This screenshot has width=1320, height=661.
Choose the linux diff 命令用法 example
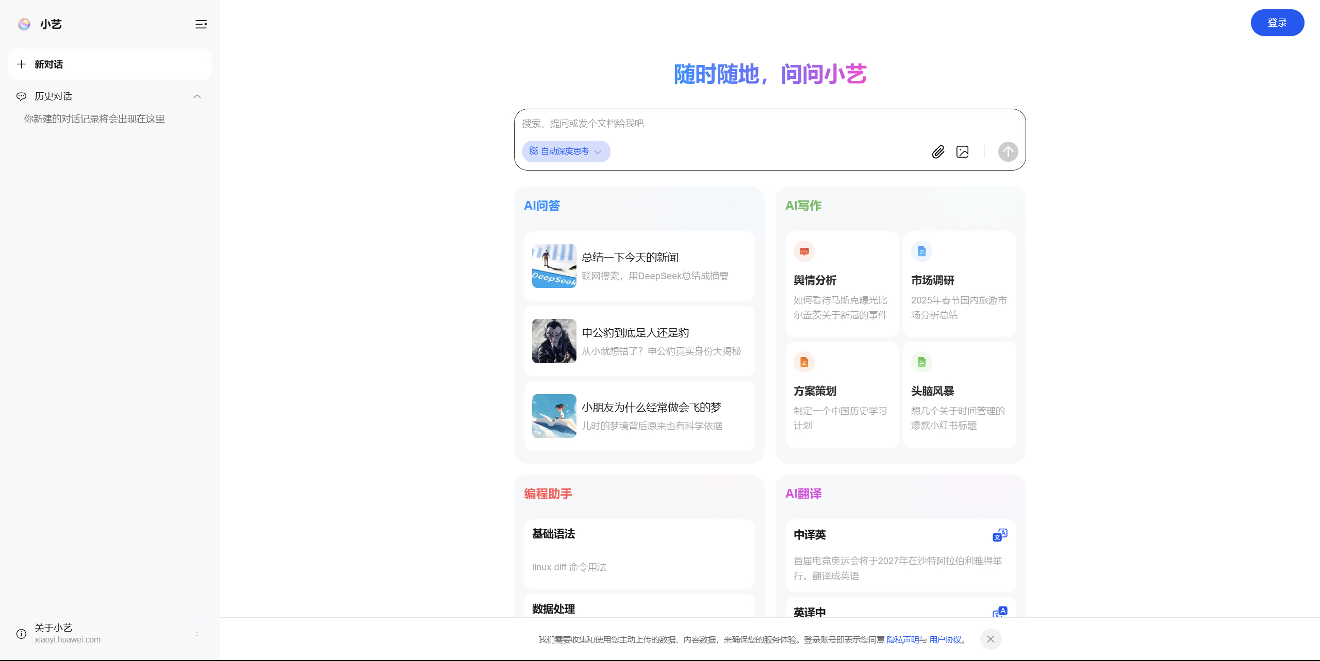569,567
